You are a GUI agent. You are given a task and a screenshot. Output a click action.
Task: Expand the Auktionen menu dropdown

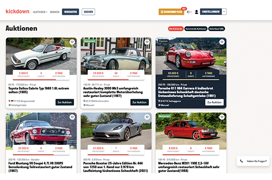pyautogui.click(x=40, y=12)
